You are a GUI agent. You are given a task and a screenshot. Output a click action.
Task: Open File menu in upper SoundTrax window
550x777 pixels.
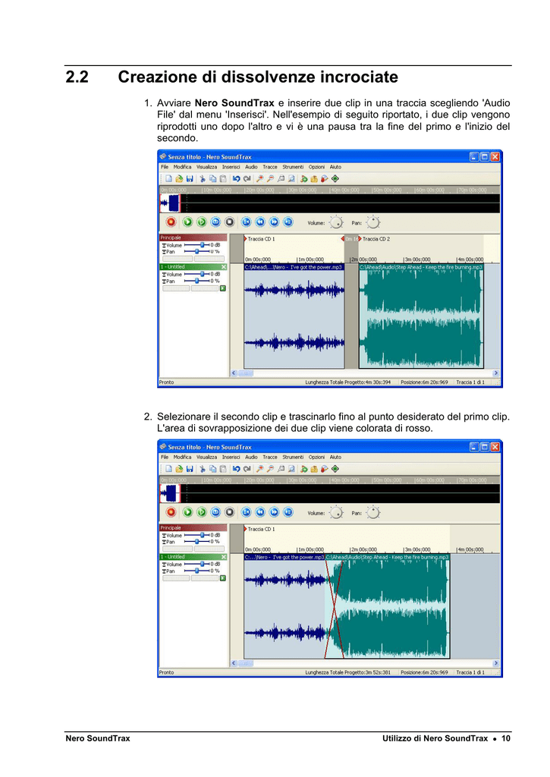point(165,167)
